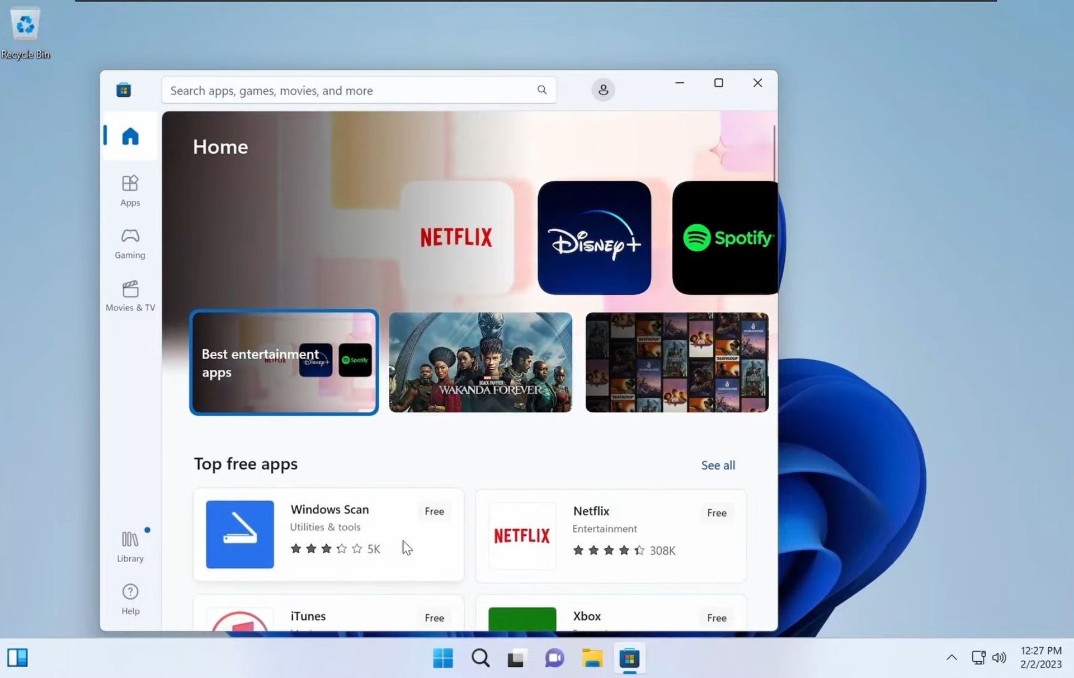Click the Netflix title in Top free apps
Viewport: 1074px width, 678px height.
click(591, 511)
